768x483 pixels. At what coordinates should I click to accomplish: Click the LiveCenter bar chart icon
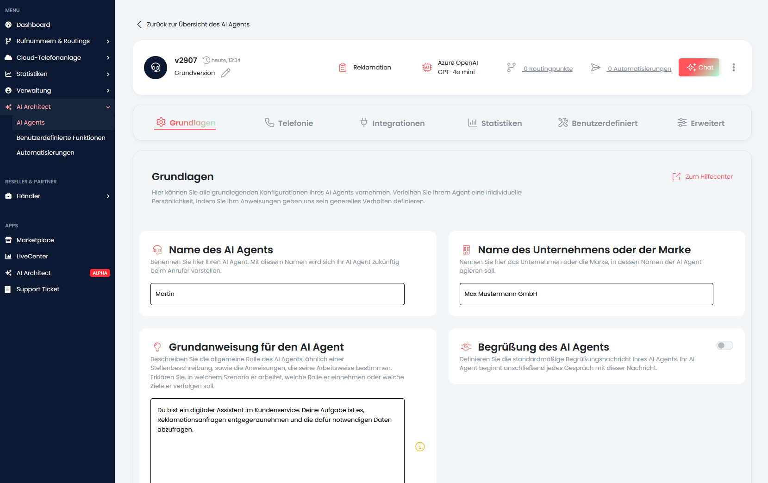pos(8,257)
